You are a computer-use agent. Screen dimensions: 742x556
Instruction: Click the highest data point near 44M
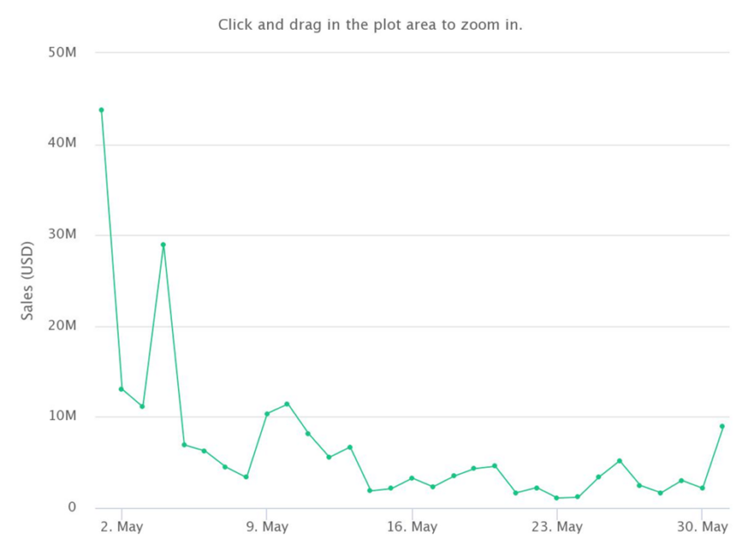[x=101, y=110]
